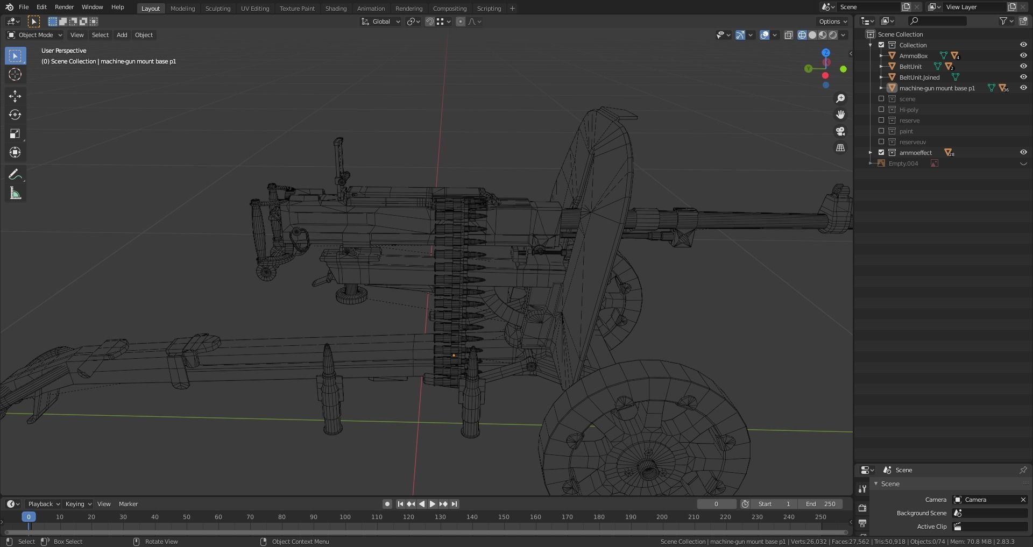Switch to rendered viewport shading

(x=833, y=35)
